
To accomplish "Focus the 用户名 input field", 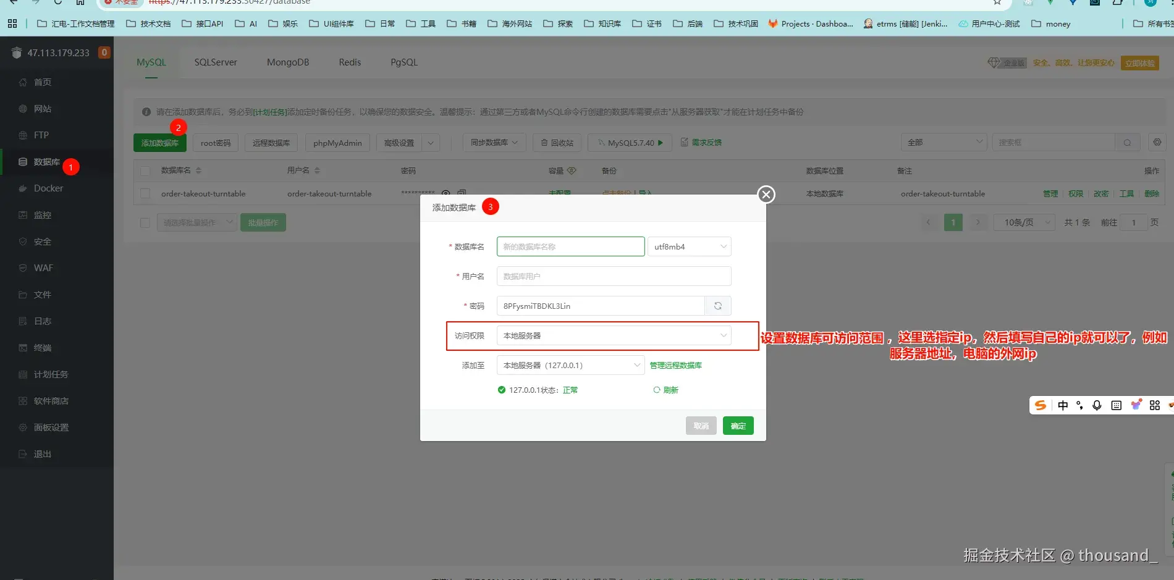I will (614, 276).
